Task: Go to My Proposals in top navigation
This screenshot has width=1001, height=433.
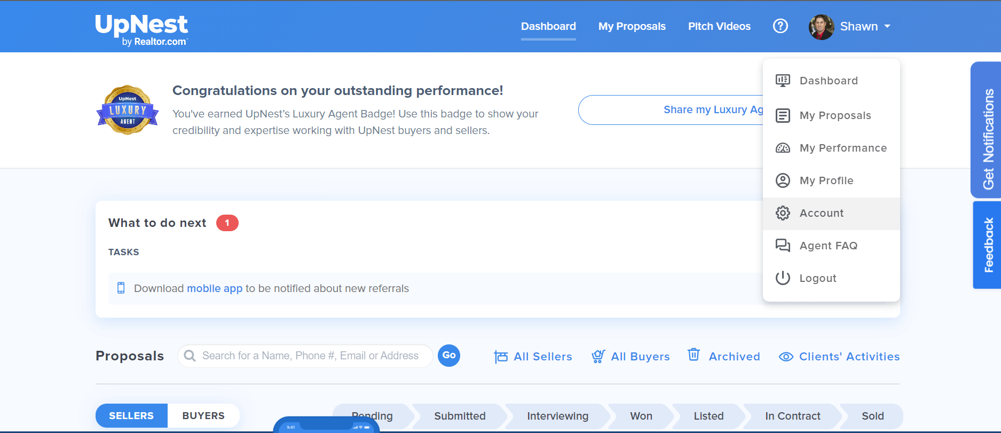Action: pos(632,26)
